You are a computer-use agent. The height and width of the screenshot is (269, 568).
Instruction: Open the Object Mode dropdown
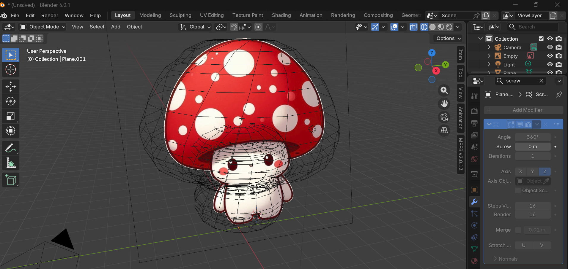click(x=43, y=27)
